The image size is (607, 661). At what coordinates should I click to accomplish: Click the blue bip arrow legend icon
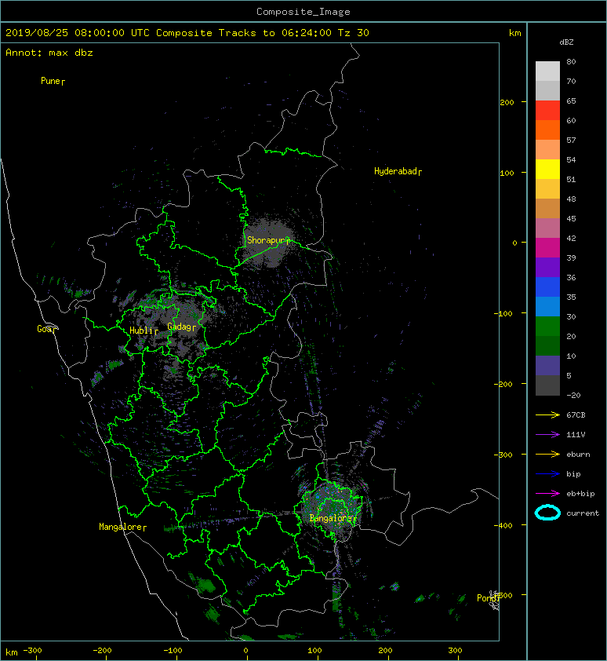(547, 474)
